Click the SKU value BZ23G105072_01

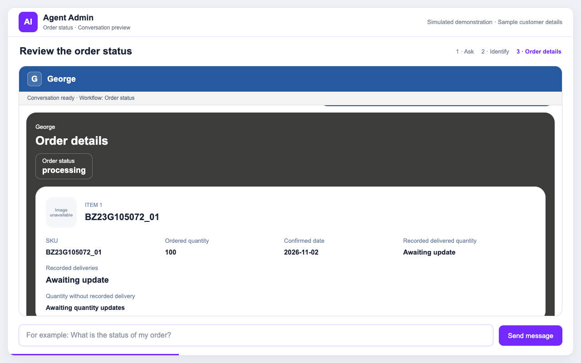pyautogui.click(x=74, y=252)
